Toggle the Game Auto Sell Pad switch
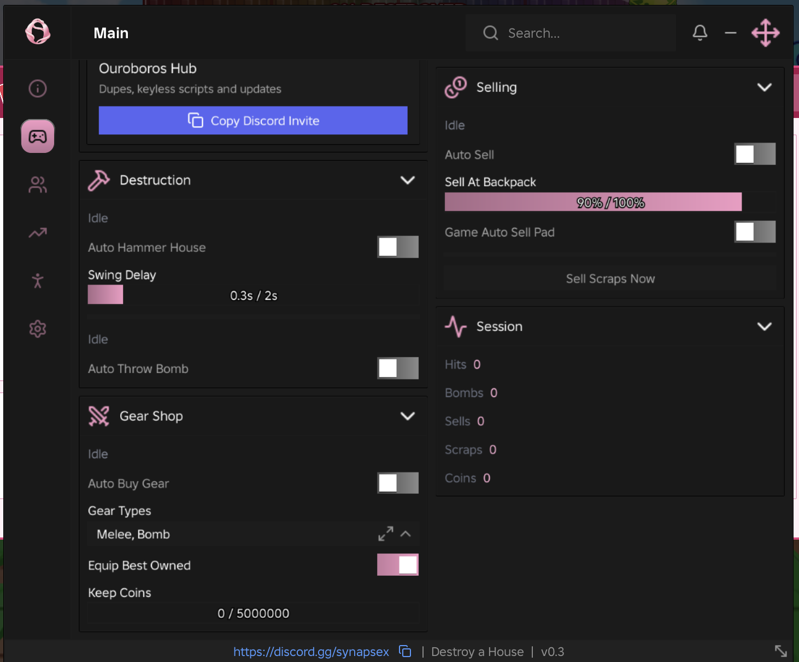This screenshot has height=662, width=799. click(x=755, y=232)
